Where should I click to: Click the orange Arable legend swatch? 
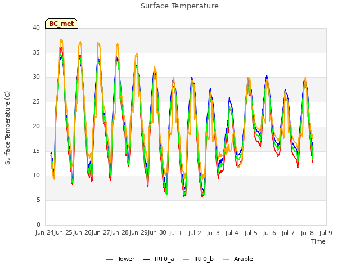[226, 260]
